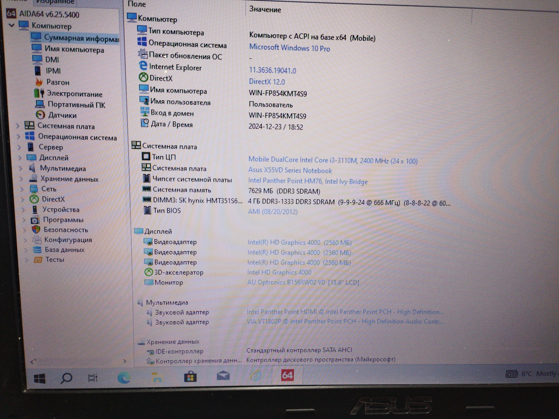Expand the Дисплей tree node
The image size is (559, 419).
pyautogui.click(x=20, y=158)
